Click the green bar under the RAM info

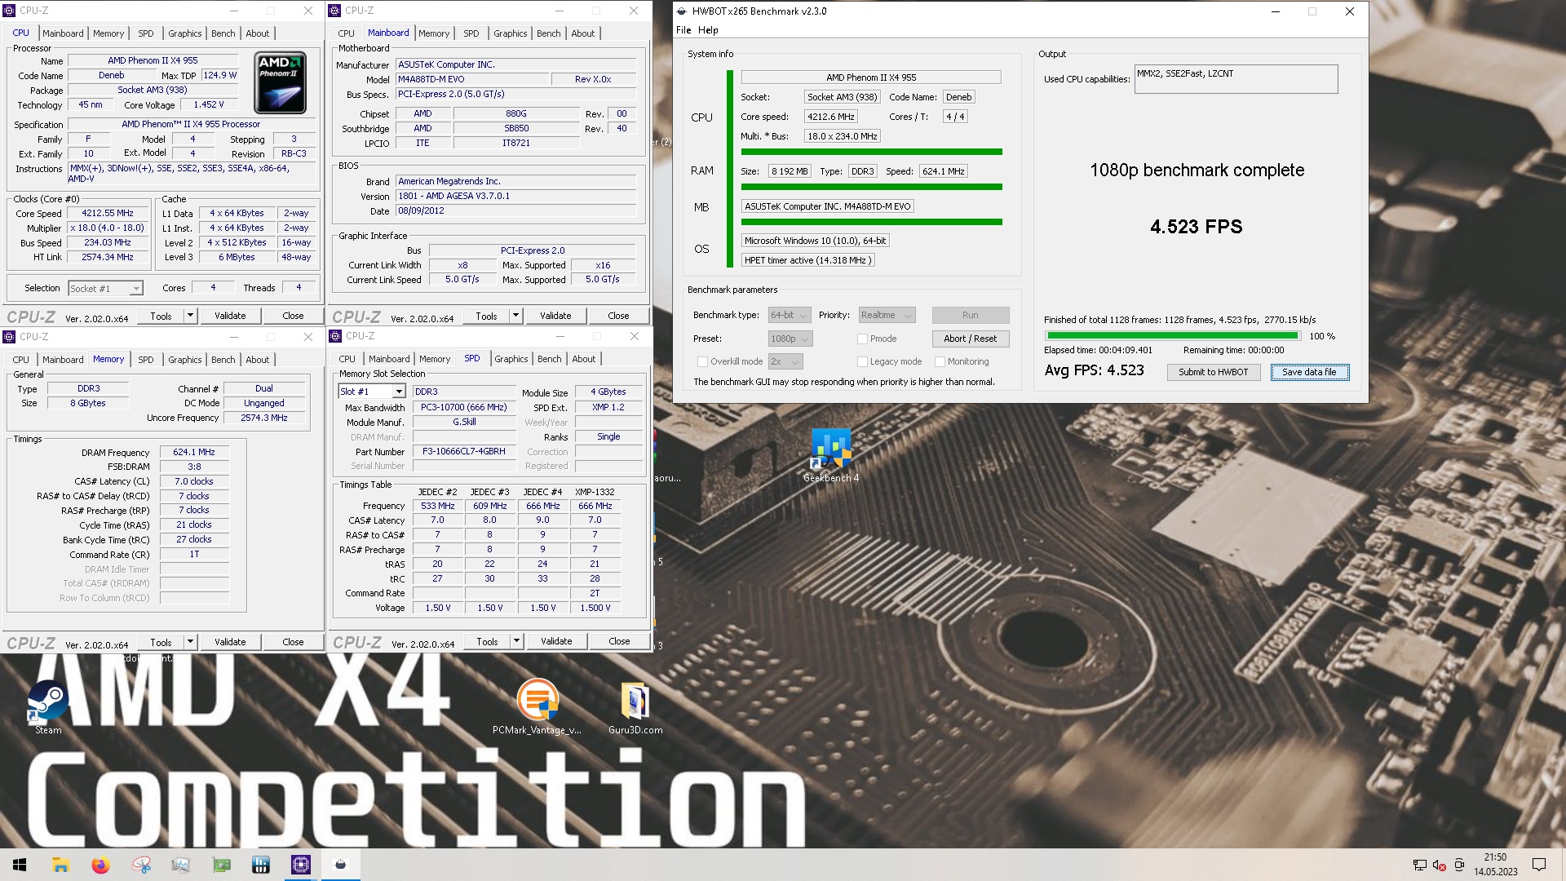[x=871, y=187]
